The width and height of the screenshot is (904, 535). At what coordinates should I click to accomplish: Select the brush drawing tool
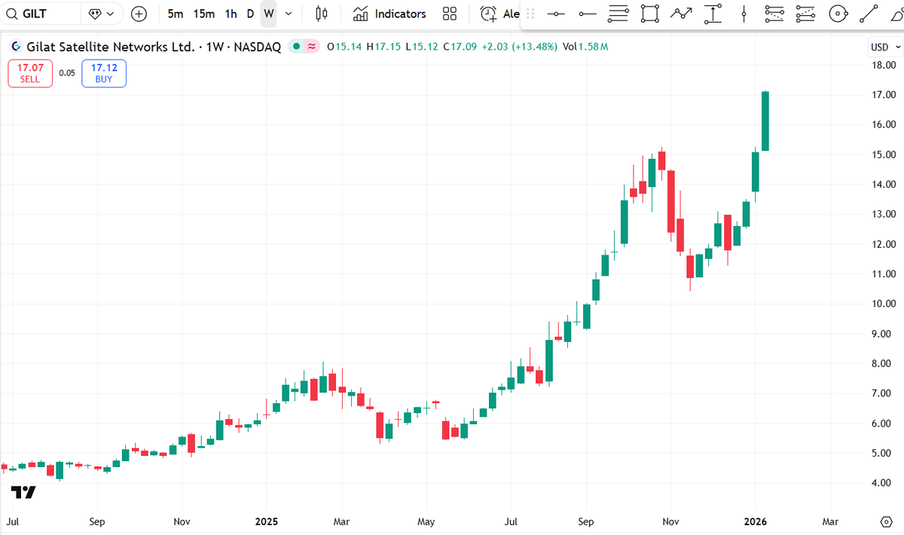click(896, 14)
